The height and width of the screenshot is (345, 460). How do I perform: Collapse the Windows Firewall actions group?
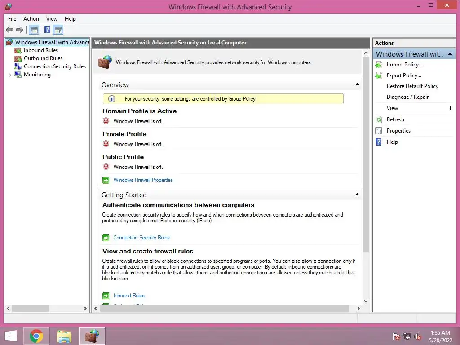[x=450, y=54]
